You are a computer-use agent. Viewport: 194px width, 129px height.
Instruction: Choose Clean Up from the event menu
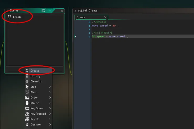39,81
